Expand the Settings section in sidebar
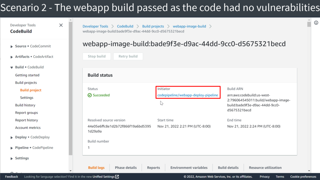320x180 pixels. click(x=12, y=158)
